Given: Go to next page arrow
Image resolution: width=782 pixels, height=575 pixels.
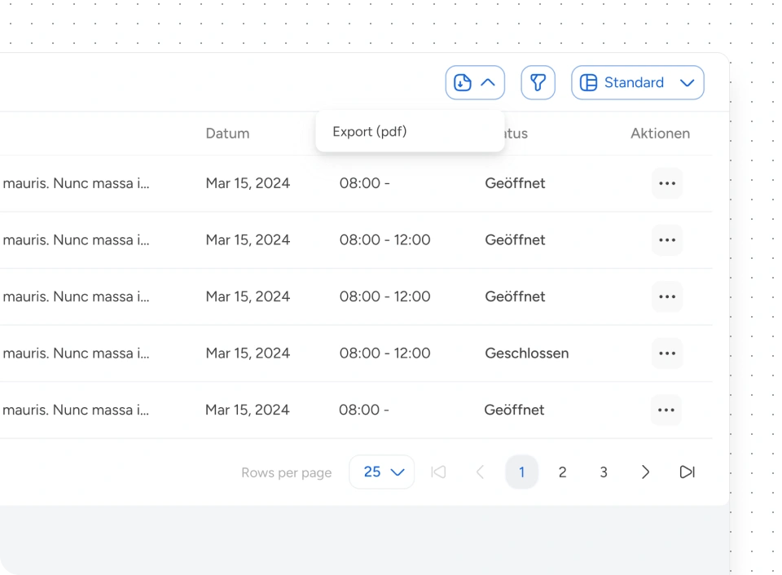Looking at the screenshot, I should [645, 472].
